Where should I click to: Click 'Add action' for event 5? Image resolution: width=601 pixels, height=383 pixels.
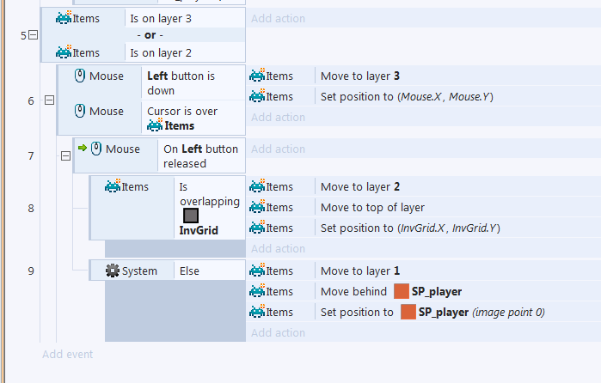coord(278,18)
